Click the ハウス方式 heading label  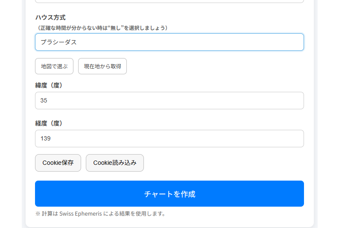coord(50,18)
